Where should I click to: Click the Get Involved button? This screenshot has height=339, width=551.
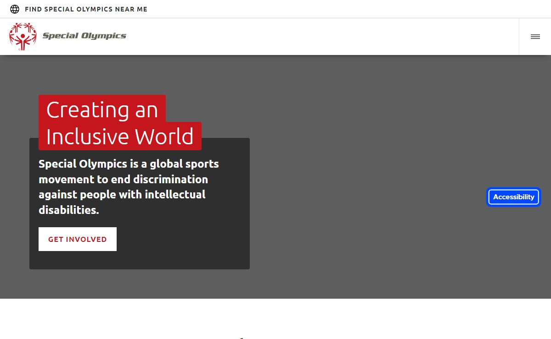(78, 239)
